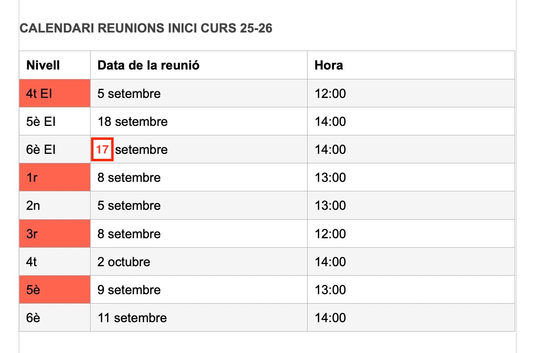Viewport: 541px width, 353px height.
Task: Click the 13:00 time in the 2n row
Action: [330, 205]
